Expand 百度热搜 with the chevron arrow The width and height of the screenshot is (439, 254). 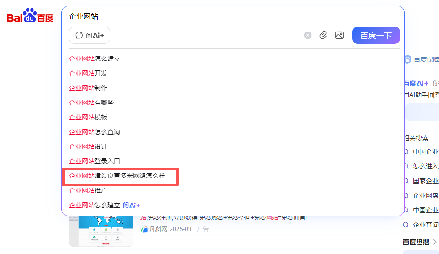click(435, 242)
